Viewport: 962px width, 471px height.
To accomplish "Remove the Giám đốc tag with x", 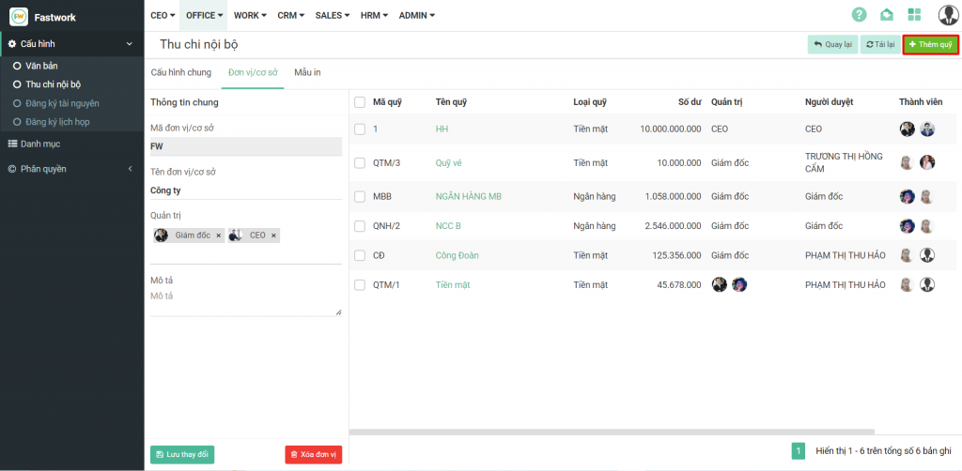I will [218, 235].
